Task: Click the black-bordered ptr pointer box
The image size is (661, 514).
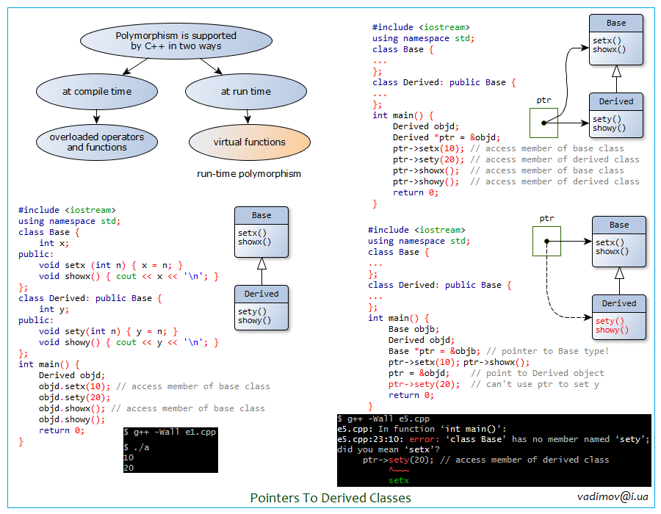Action: pyautogui.click(x=543, y=123)
